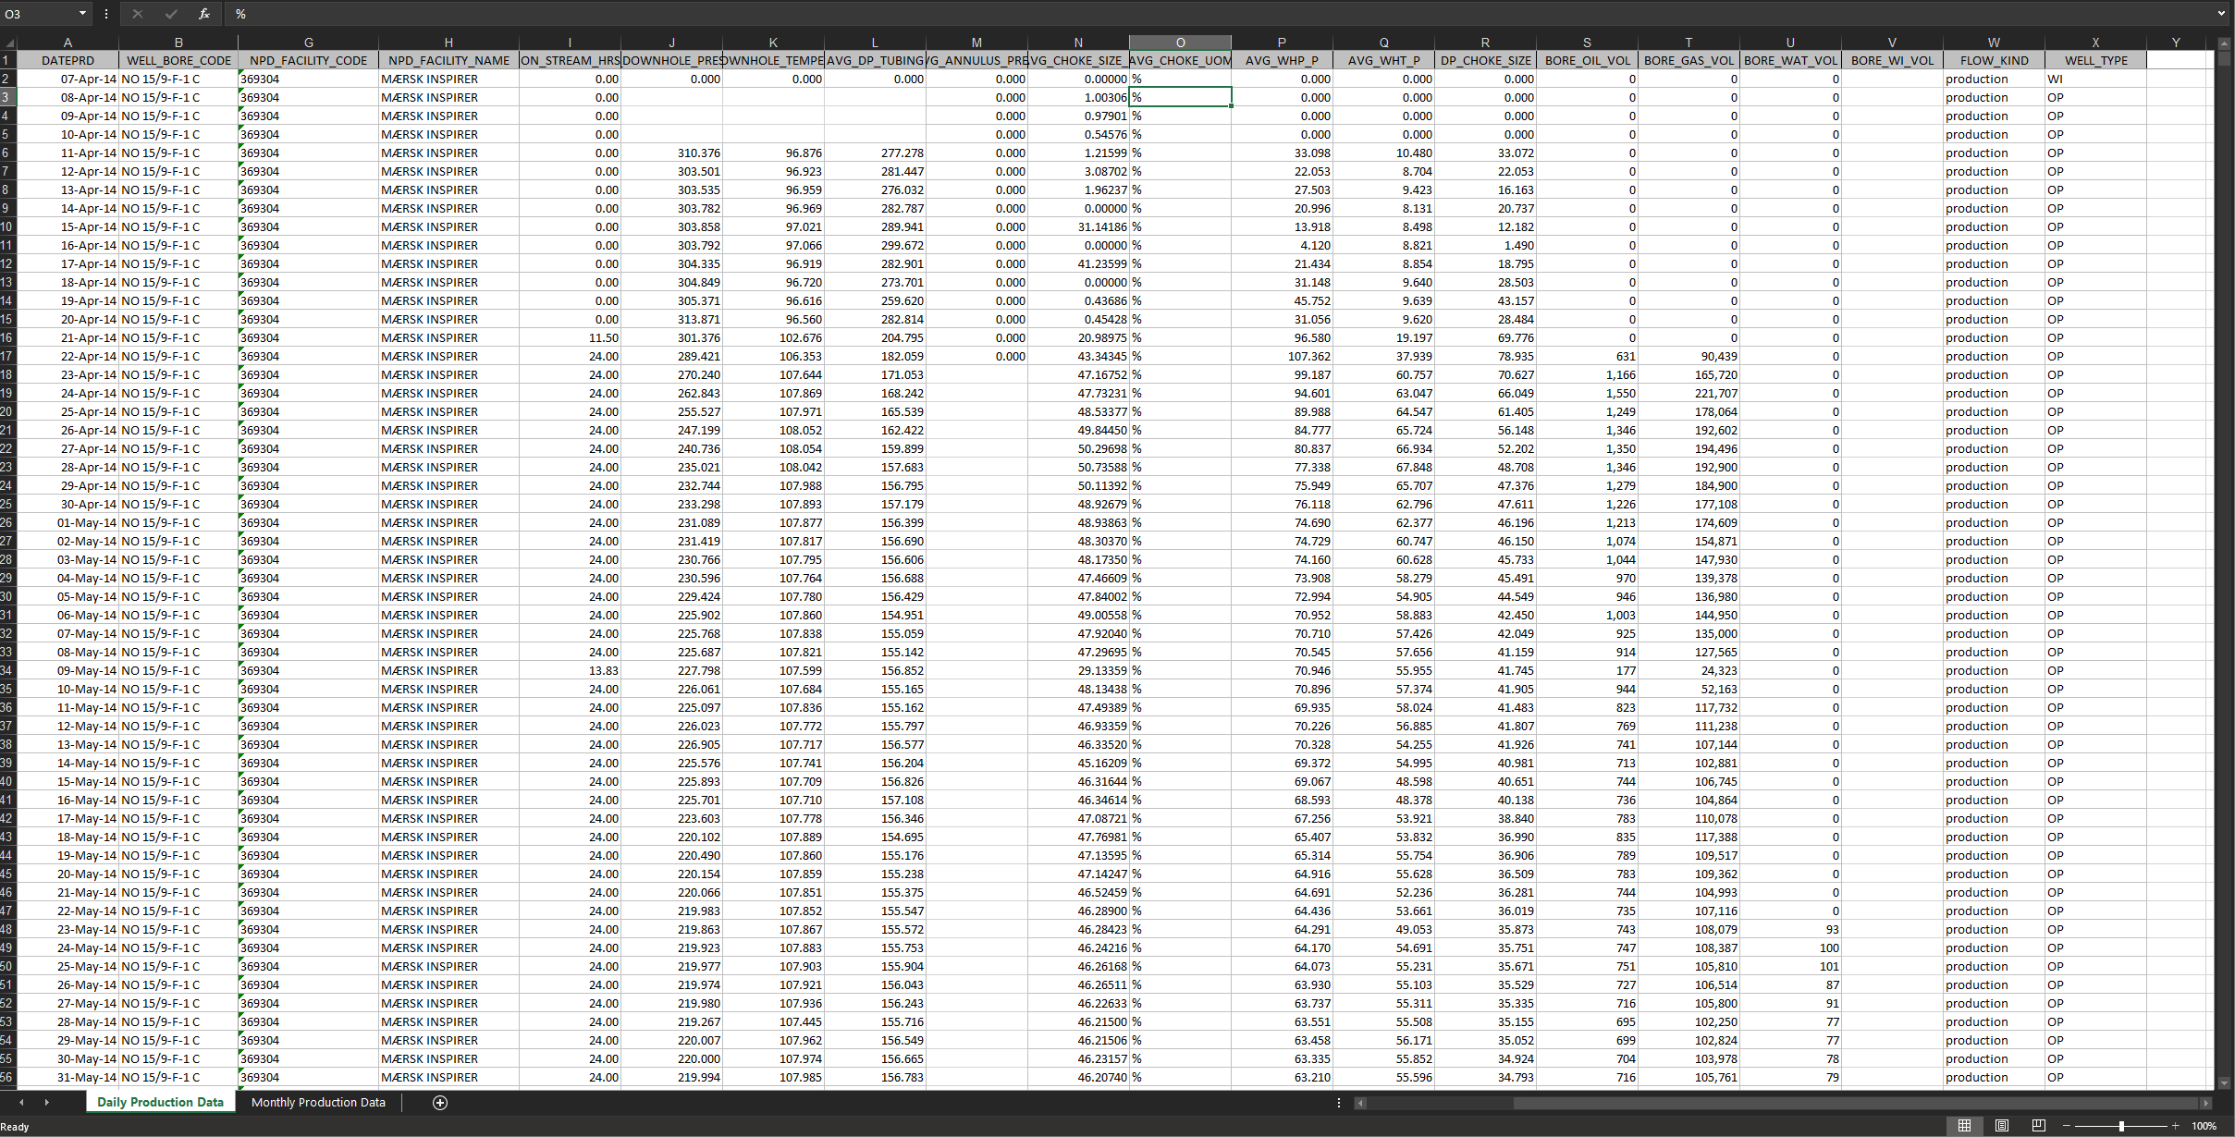
Task: Select the DATEPRD column header A
Action: [68, 43]
